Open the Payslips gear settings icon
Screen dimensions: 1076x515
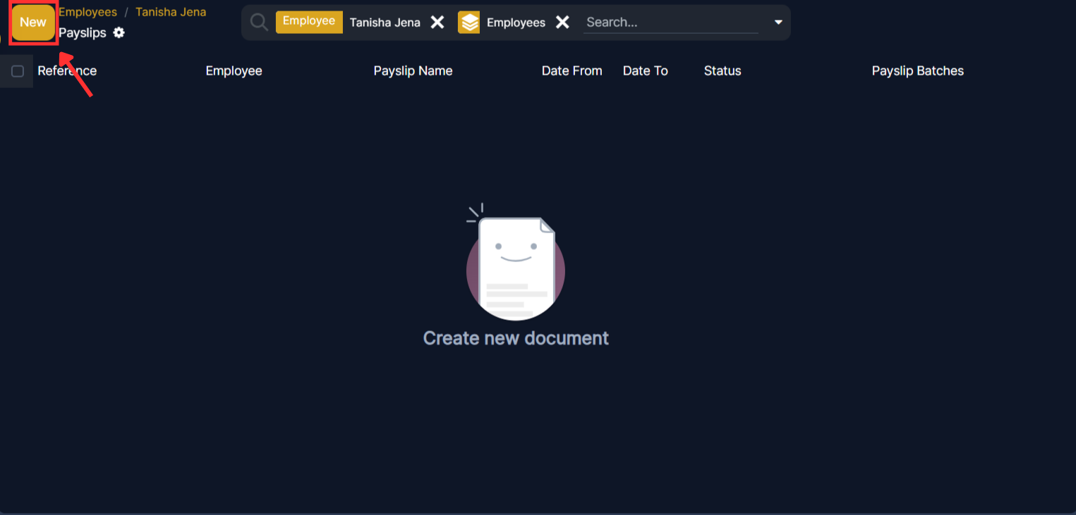tap(119, 32)
